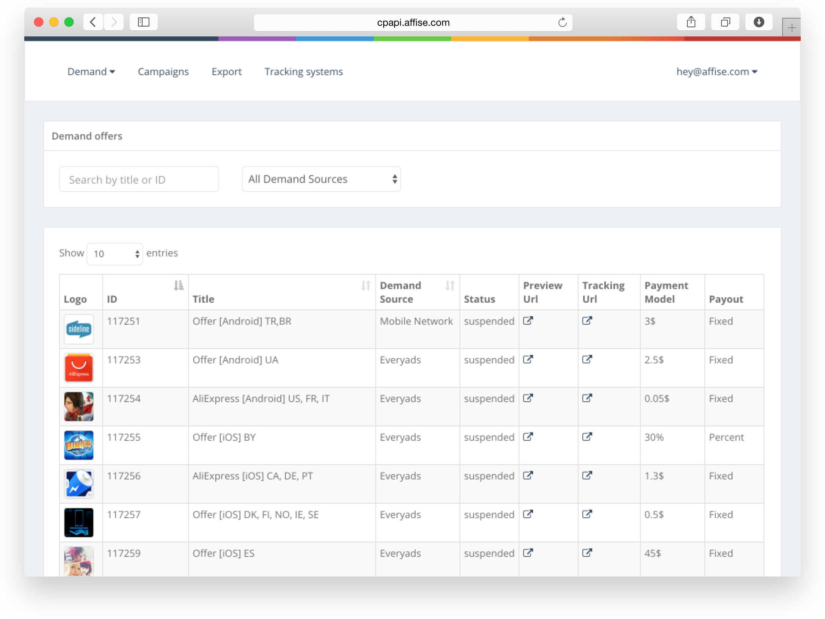Open the Tracking systems page
The height and width of the screenshot is (619, 825).
[x=304, y=71]
